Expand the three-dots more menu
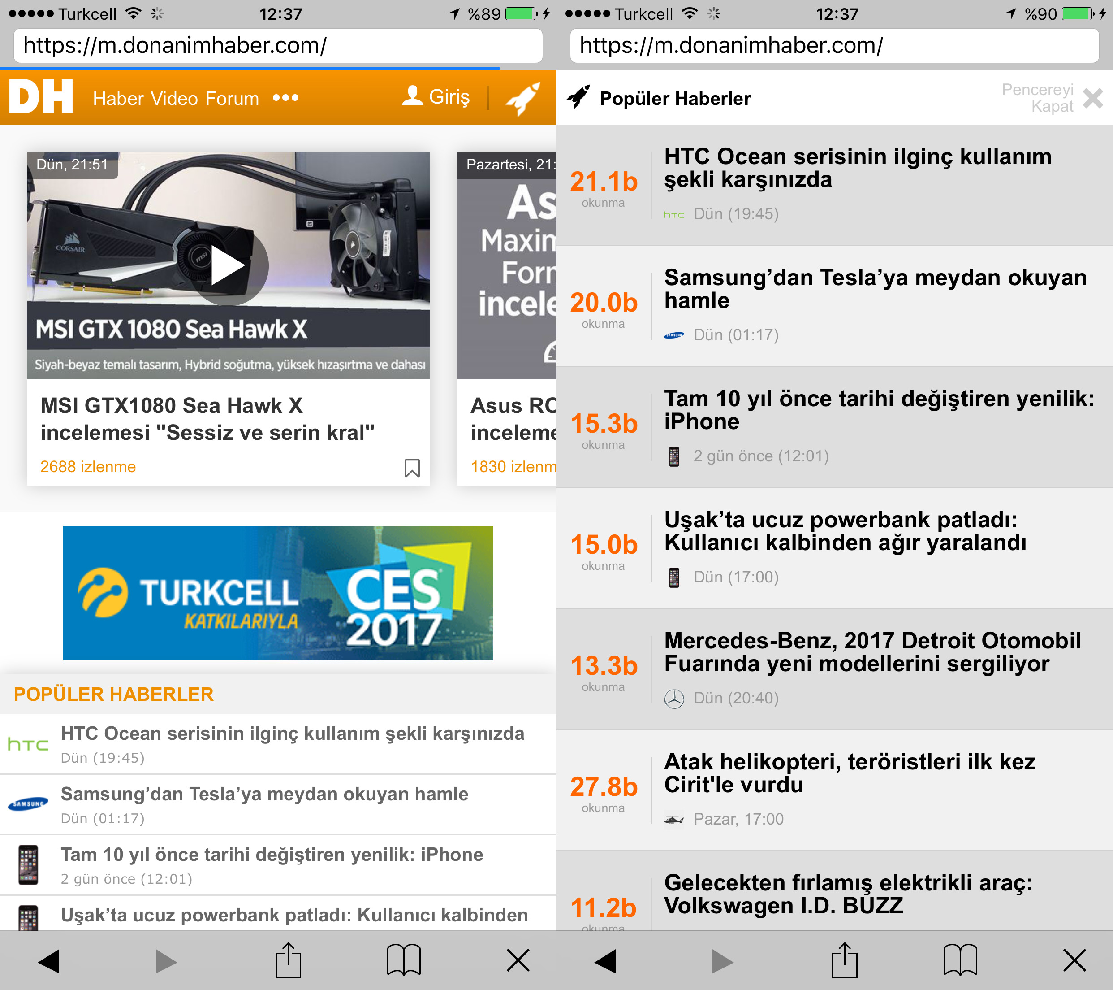The width and height of the screenshot is (1113, 990). pos(285,98)
